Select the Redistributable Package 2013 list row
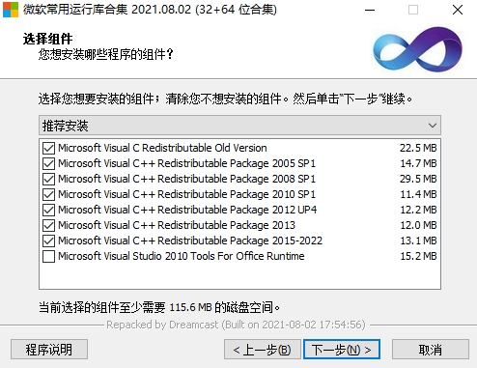This screenshot has height=368, width=477. pyautogui.click(x=239, y=225)
